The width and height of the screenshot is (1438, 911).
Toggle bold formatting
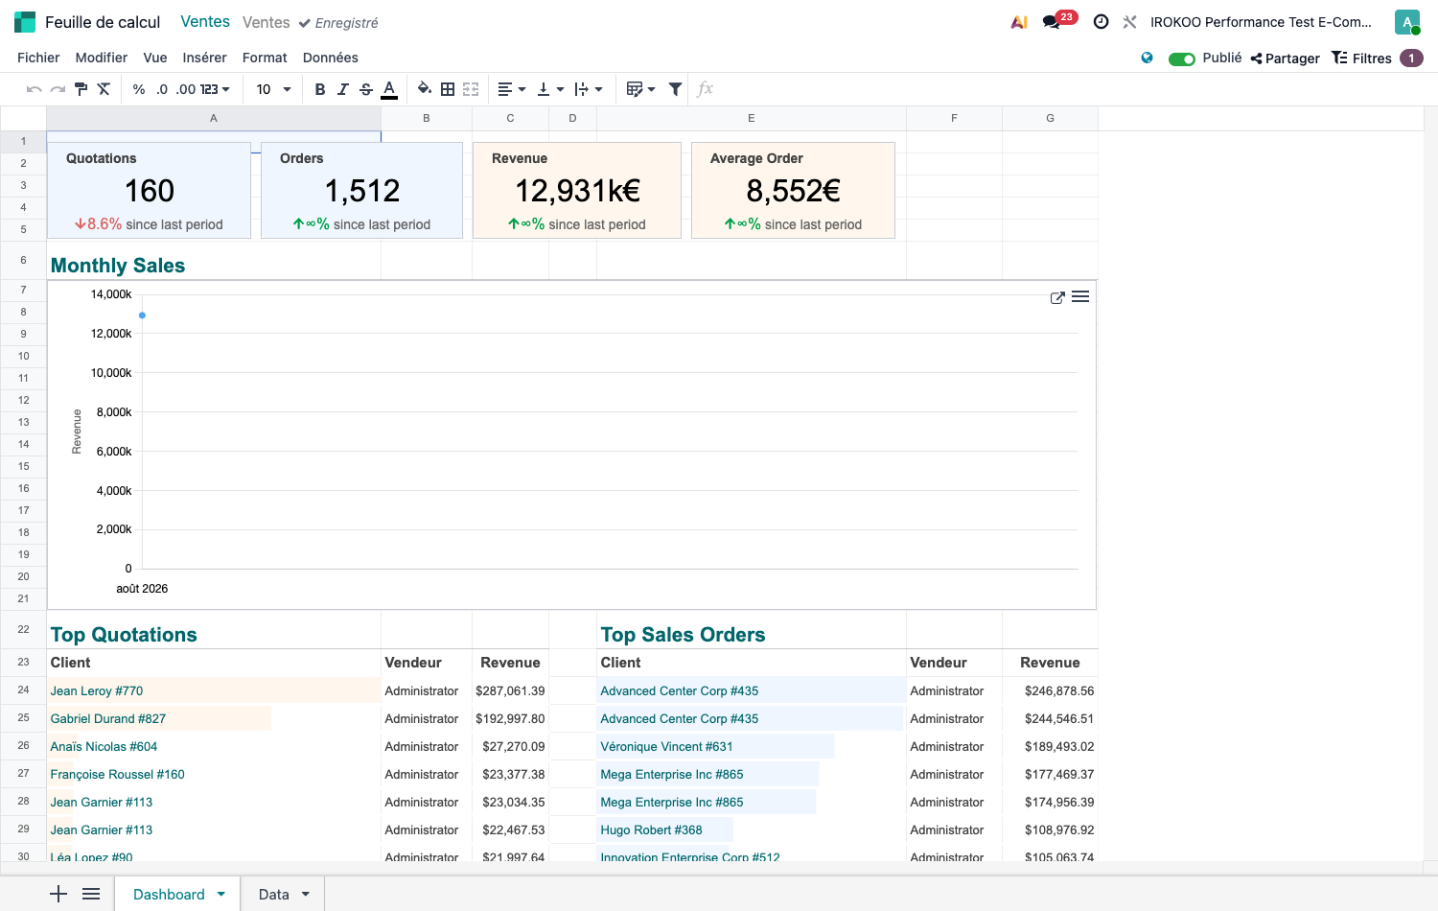(320, 89)
